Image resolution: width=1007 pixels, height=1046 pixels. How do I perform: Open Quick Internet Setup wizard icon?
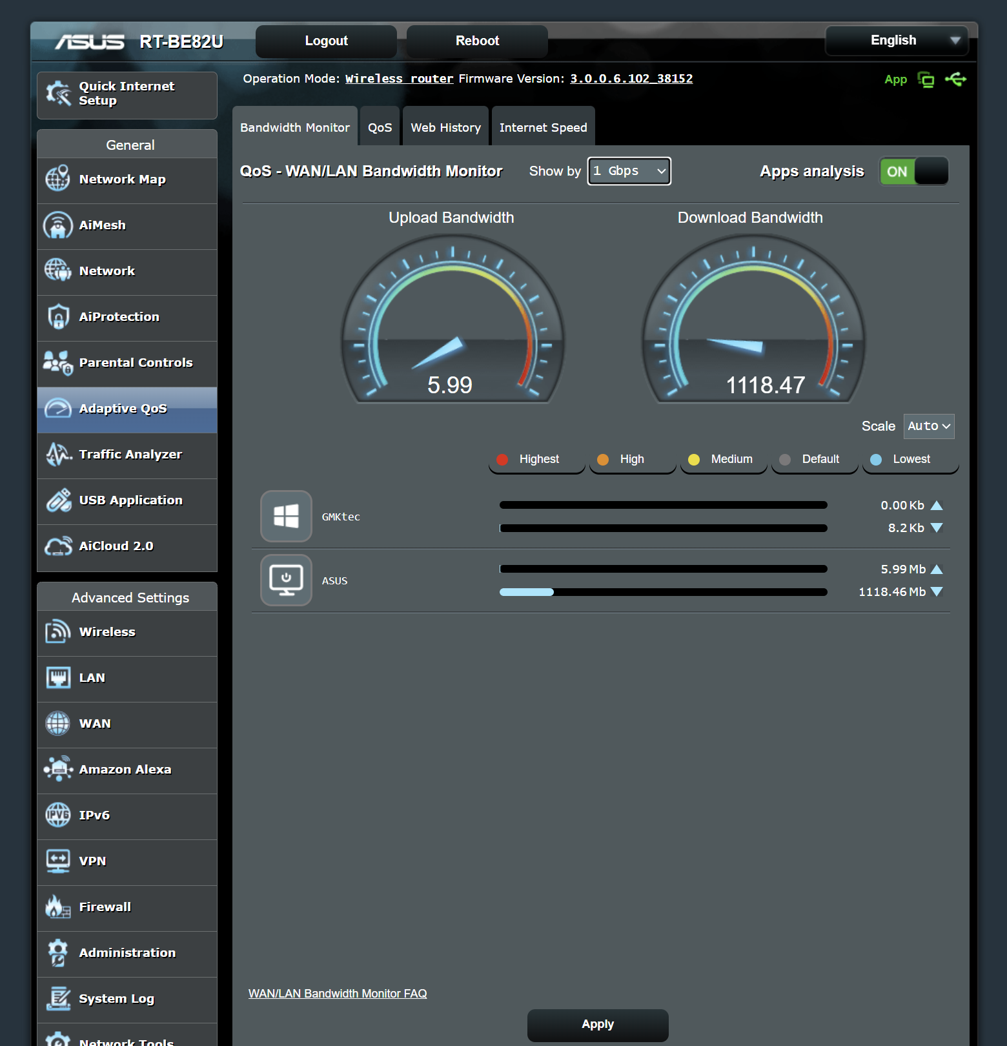click(x=58, y=94)
